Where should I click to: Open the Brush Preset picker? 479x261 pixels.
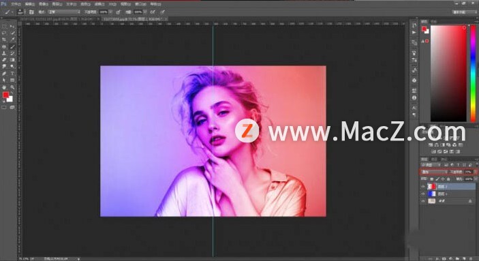coord(20,12)
